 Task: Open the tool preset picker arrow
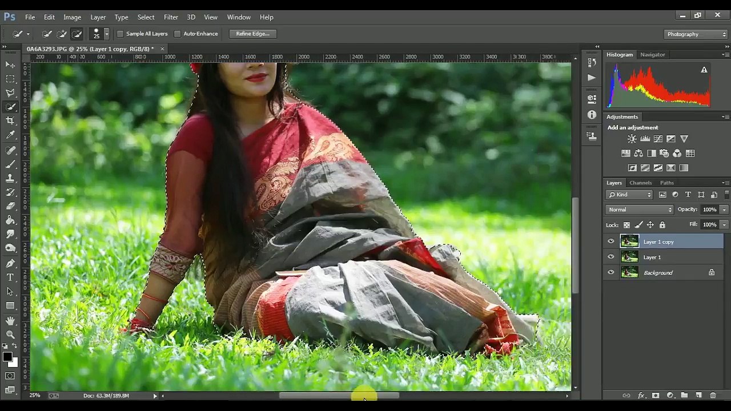pos(27,34)
